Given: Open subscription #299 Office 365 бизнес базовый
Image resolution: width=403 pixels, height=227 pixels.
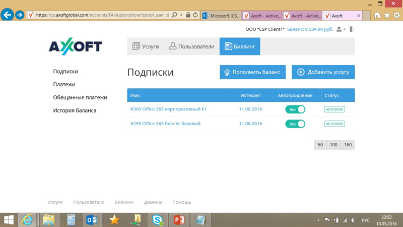Looking at the screenshot, I should point(165,123).
